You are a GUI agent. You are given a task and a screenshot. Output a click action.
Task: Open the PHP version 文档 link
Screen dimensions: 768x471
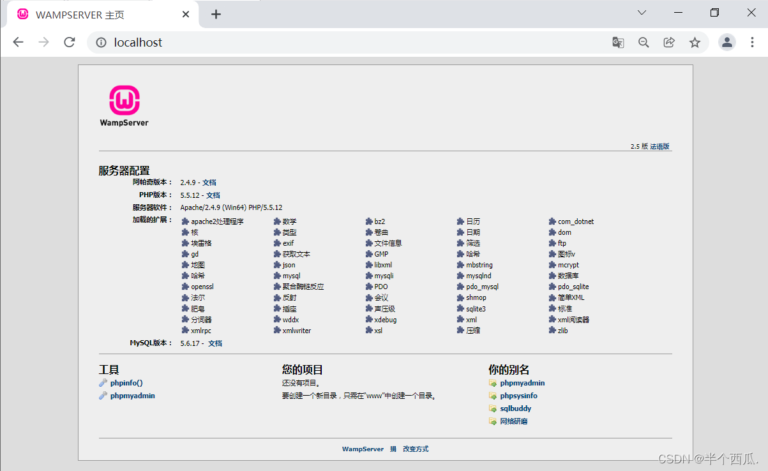tap(213, 195)
